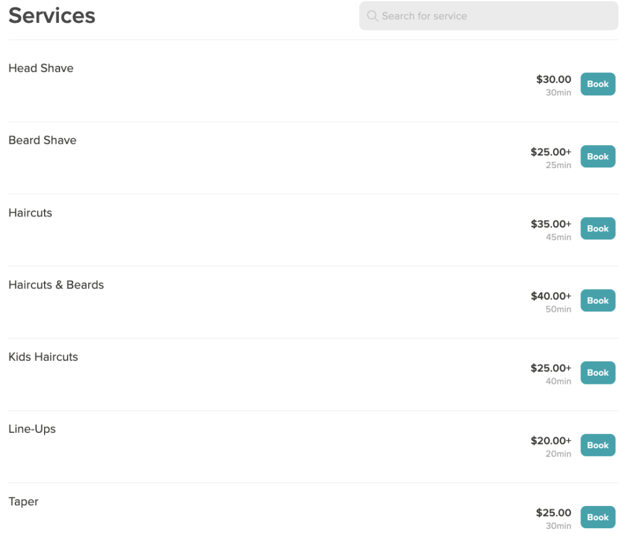
Task: Click the search magnifier icon
Action: point(372,16)
